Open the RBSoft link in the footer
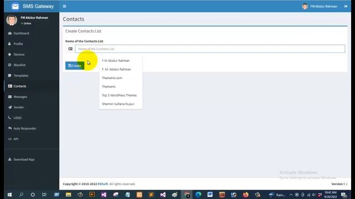 pos(103,184)
